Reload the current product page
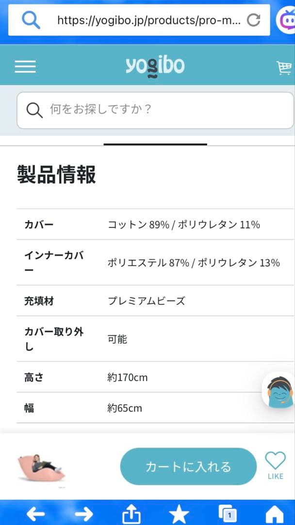295x525 pixels. (253, 20)
